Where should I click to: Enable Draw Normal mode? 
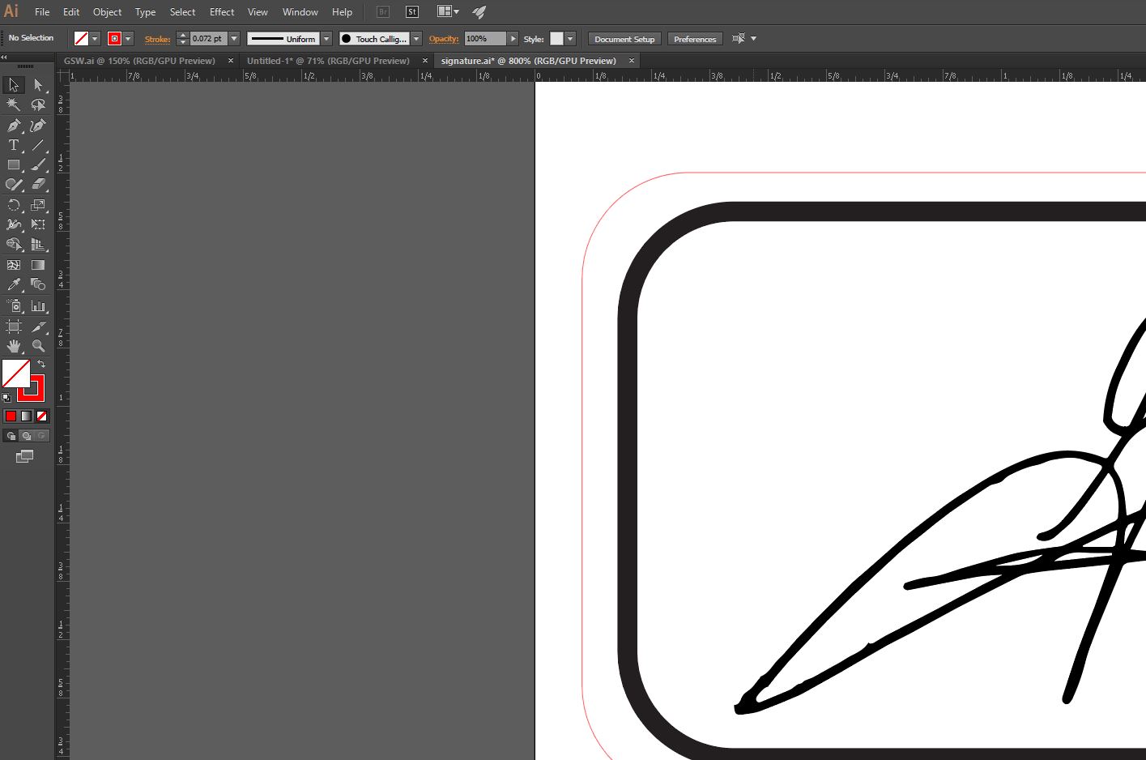click(x=11, y=436)
